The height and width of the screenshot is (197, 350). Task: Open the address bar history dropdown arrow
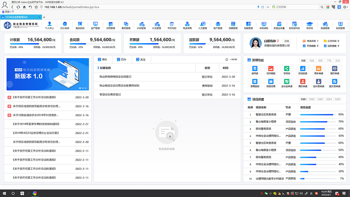click(x=267, y=7)
